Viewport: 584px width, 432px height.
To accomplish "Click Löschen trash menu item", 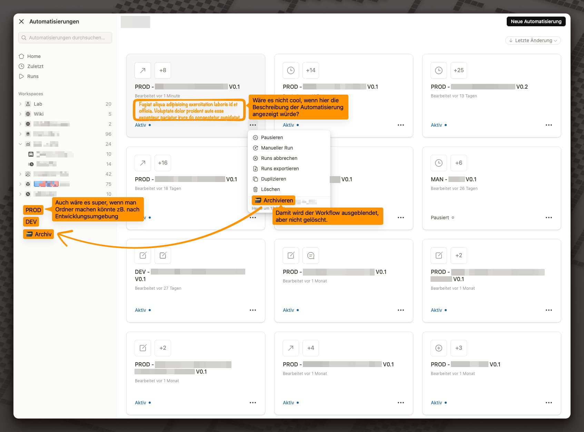I will tap(270, 189).
